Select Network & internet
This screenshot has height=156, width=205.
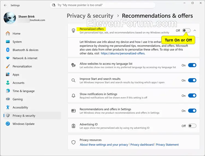(32, 58)
